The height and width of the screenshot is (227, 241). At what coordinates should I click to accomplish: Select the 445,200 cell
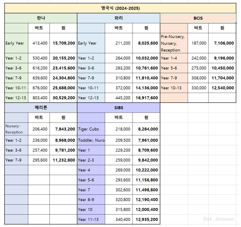(119, 98)
